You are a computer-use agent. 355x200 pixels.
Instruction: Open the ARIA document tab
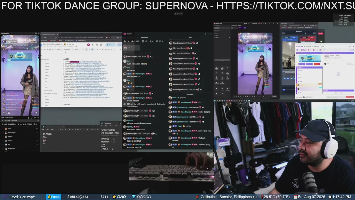(x=46, y=97)
